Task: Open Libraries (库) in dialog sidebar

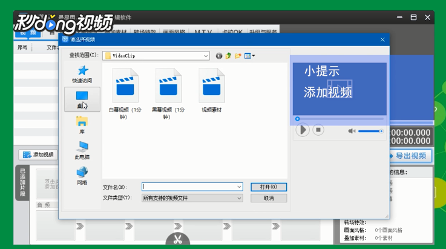Action: [x=82, y=125]
